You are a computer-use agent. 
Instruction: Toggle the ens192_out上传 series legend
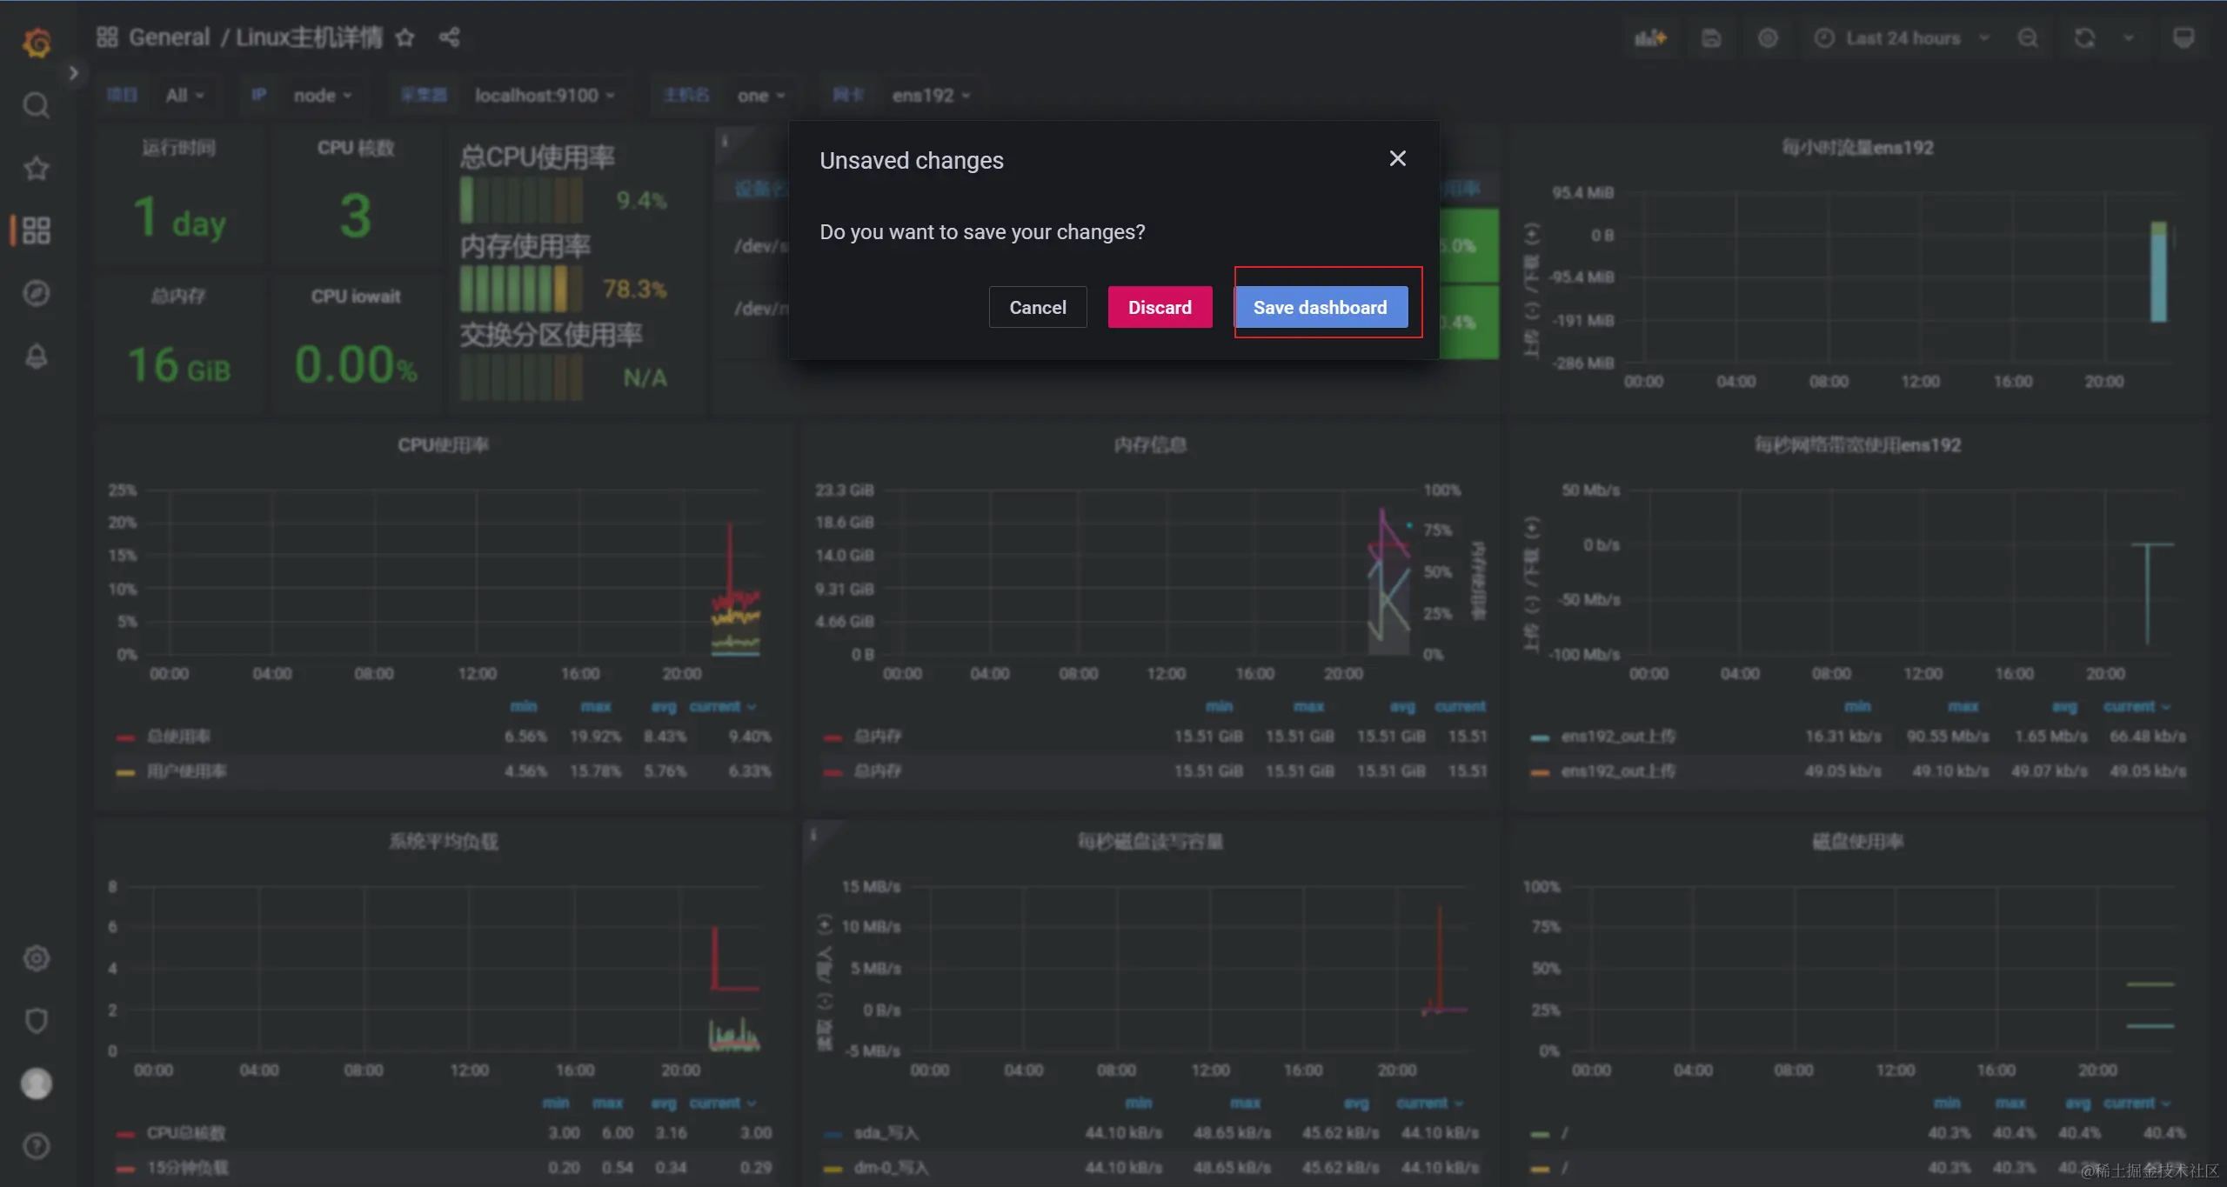point(1617,737)
